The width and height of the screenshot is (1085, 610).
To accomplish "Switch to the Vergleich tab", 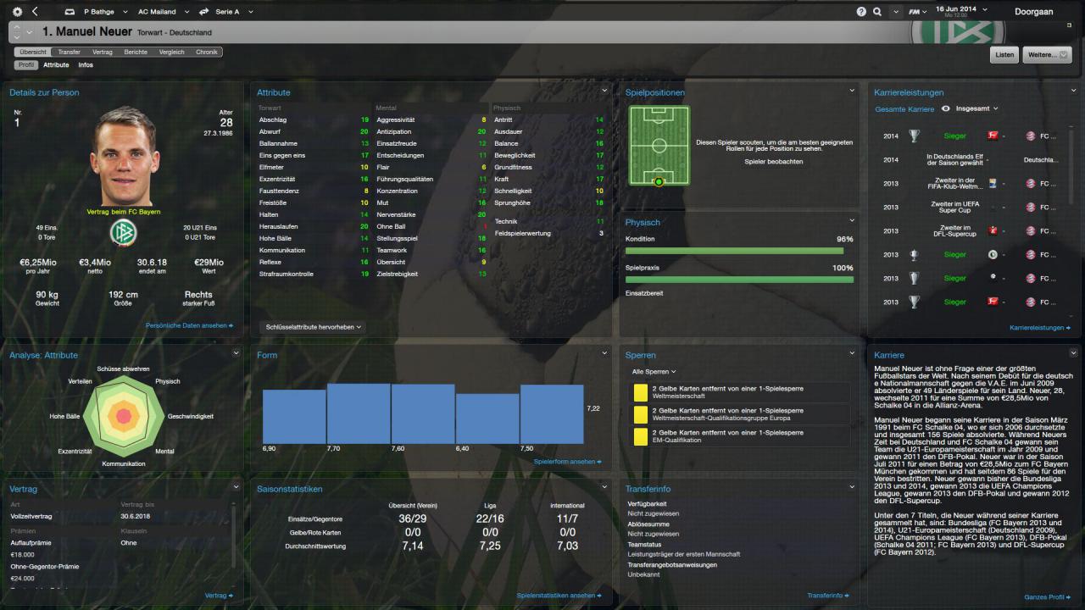I will tap(172, 52).
